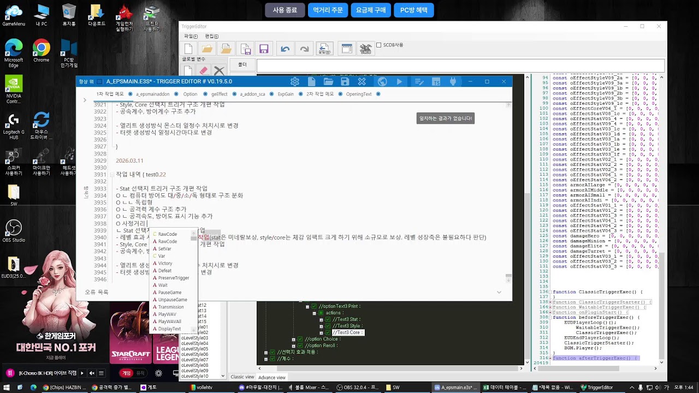The width and height of the screenshot is (699, 393).
Task: Click the X delete icon under 글로벌 변수
Action: click(x=219, y=71)
